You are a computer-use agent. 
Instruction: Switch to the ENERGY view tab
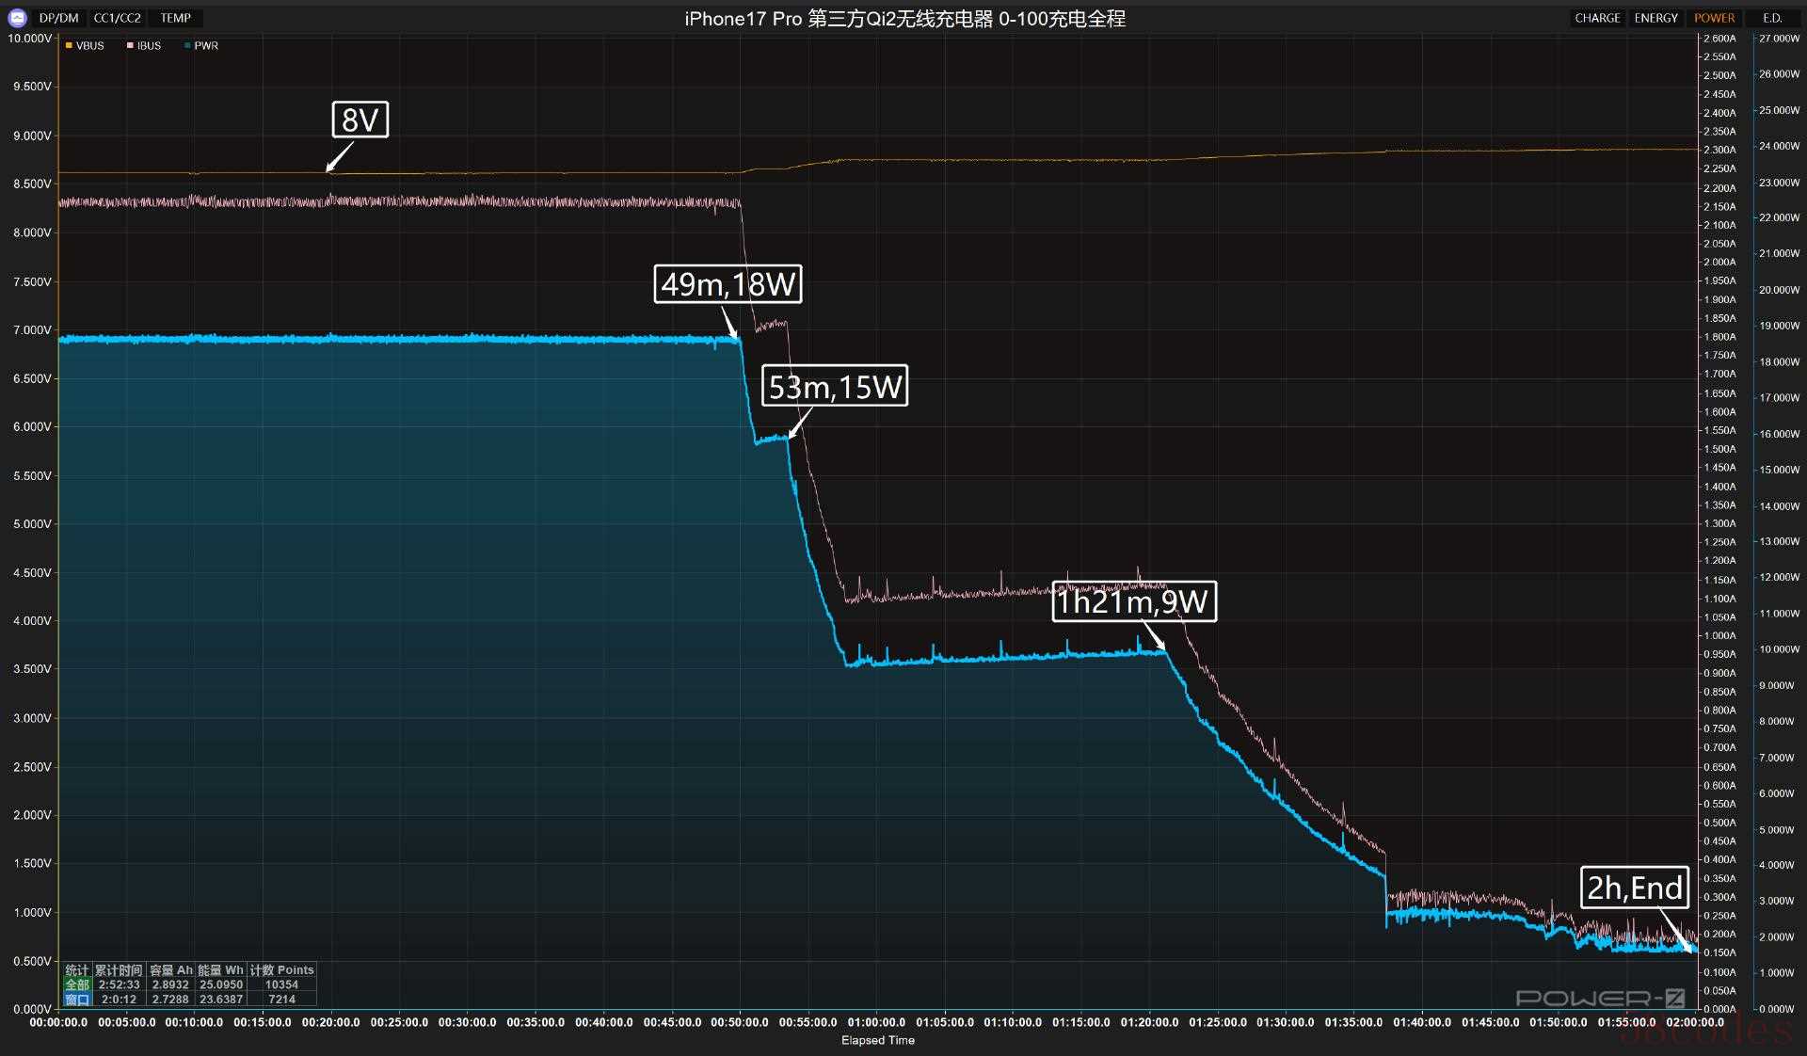1655,18
